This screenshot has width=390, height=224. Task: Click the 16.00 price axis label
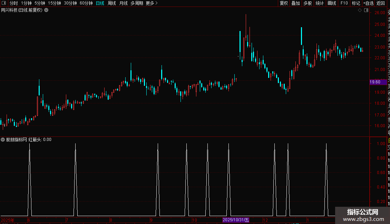point(380,126)
